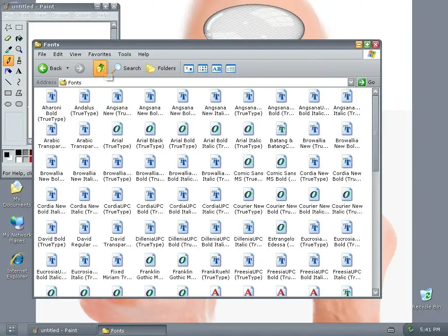Open the Help menu in Fonts window
The height and width of the screenshot is (336, 448).
143,54
